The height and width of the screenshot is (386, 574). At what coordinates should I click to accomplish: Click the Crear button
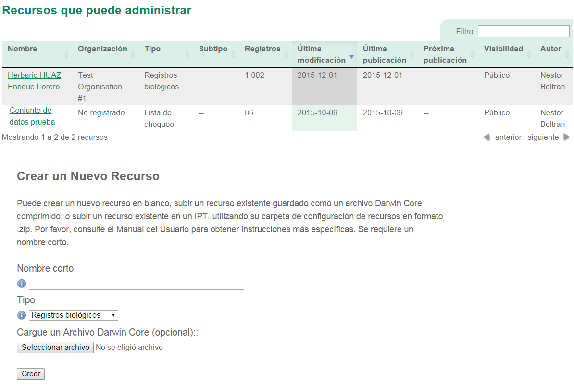click(30, 374)
